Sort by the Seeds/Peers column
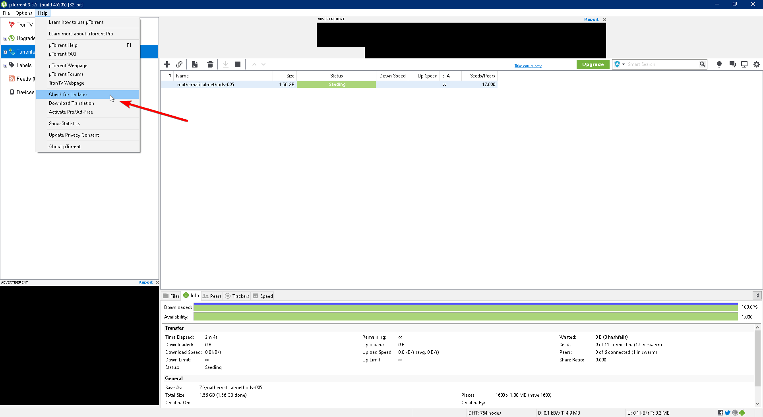763x417 pixels. pyautogui.click(x=479, y=76)
